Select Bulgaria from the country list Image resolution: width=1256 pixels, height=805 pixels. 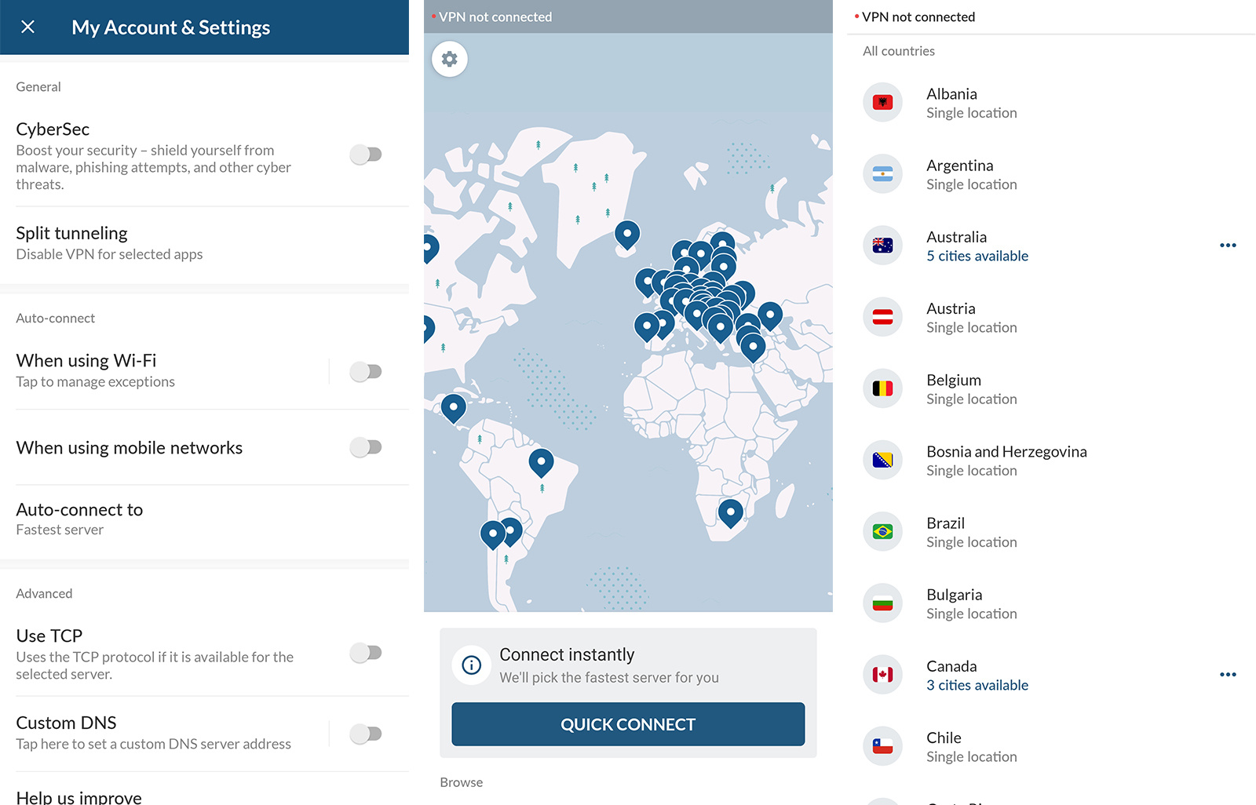tap(1052, 603)
